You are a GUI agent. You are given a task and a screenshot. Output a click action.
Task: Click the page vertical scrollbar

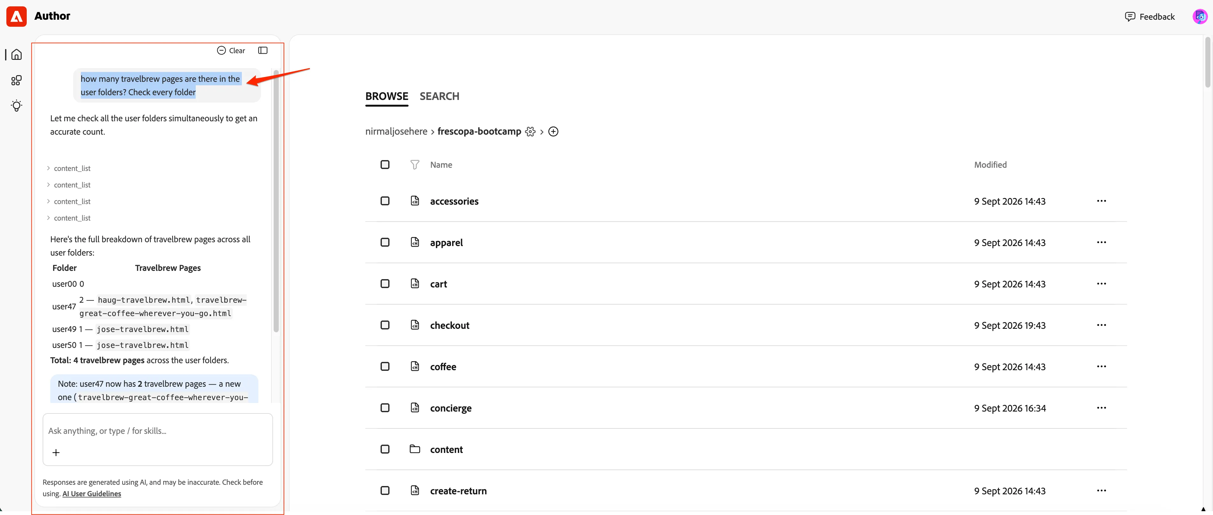1207,63
